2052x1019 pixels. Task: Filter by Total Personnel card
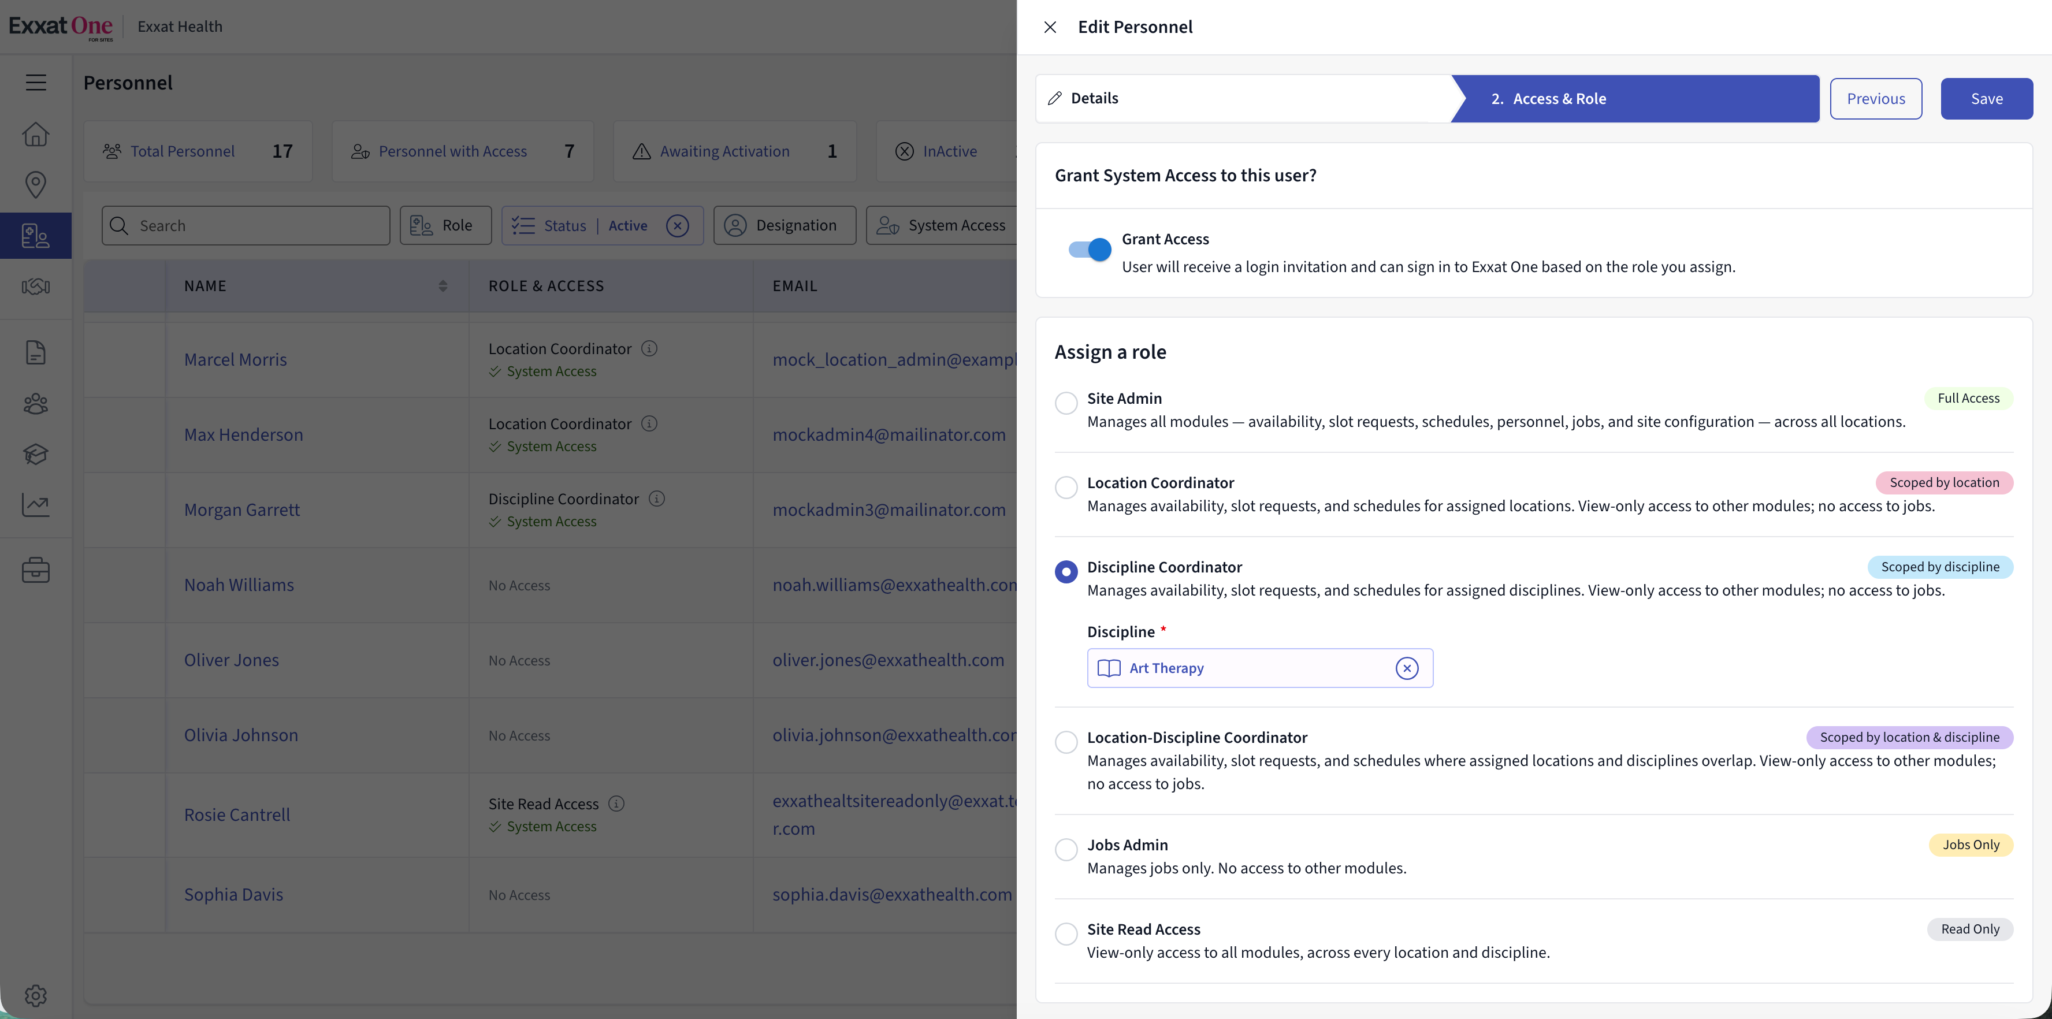[198, 151]
